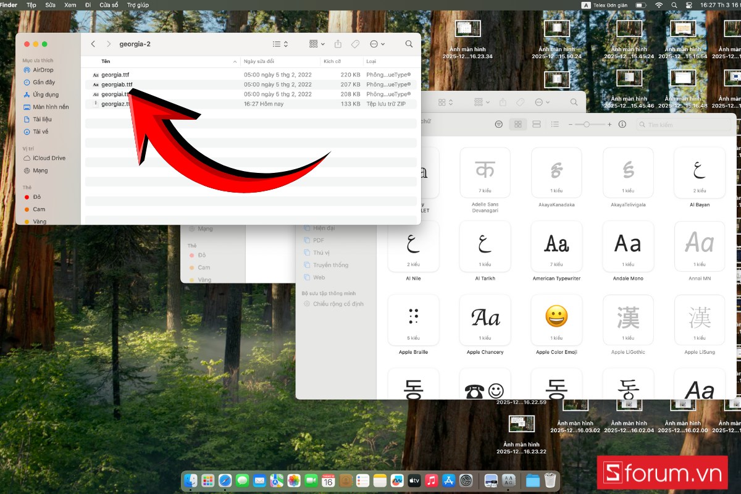Open Tài liệu in Finder sidebar

(42, 119)
